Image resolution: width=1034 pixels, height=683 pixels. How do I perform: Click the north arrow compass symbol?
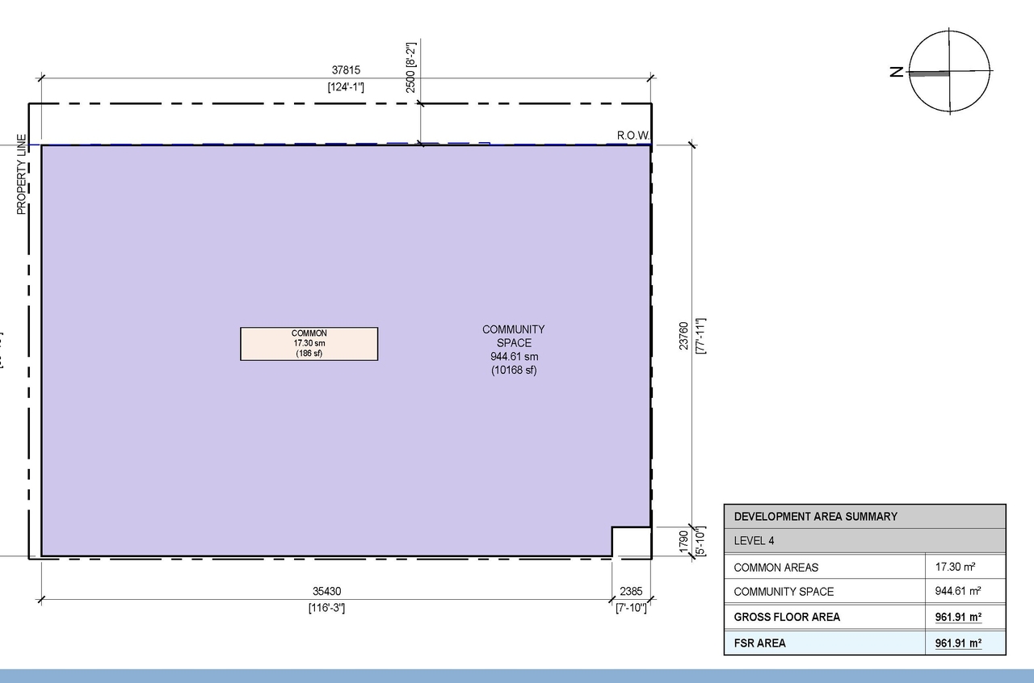tap(950, 72)
